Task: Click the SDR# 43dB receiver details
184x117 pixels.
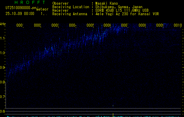Action: click(x=122, y=10)
